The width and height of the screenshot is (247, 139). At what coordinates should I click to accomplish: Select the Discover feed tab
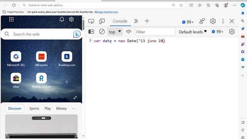coord(15,108)
